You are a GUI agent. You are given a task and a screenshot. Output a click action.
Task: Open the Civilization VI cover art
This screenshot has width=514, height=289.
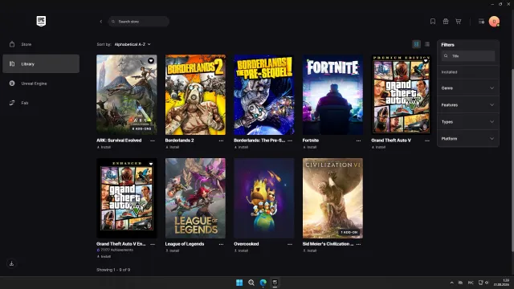click(x=332, y=198)
